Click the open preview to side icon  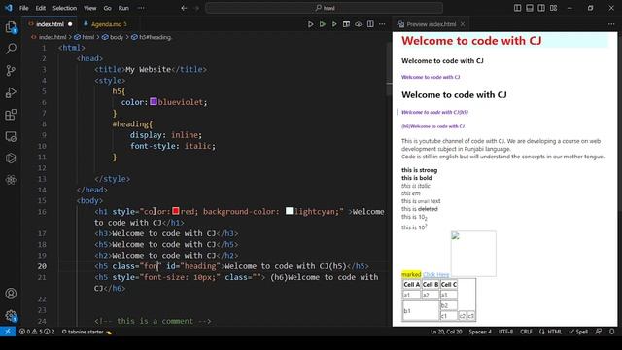tap(346, 24)
